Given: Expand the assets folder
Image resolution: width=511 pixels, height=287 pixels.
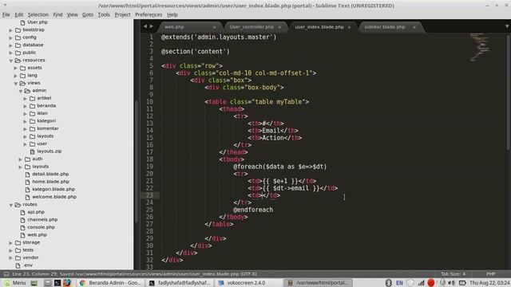Looking at the screenshot, I should pyautogui.click(x=16, y=68).
